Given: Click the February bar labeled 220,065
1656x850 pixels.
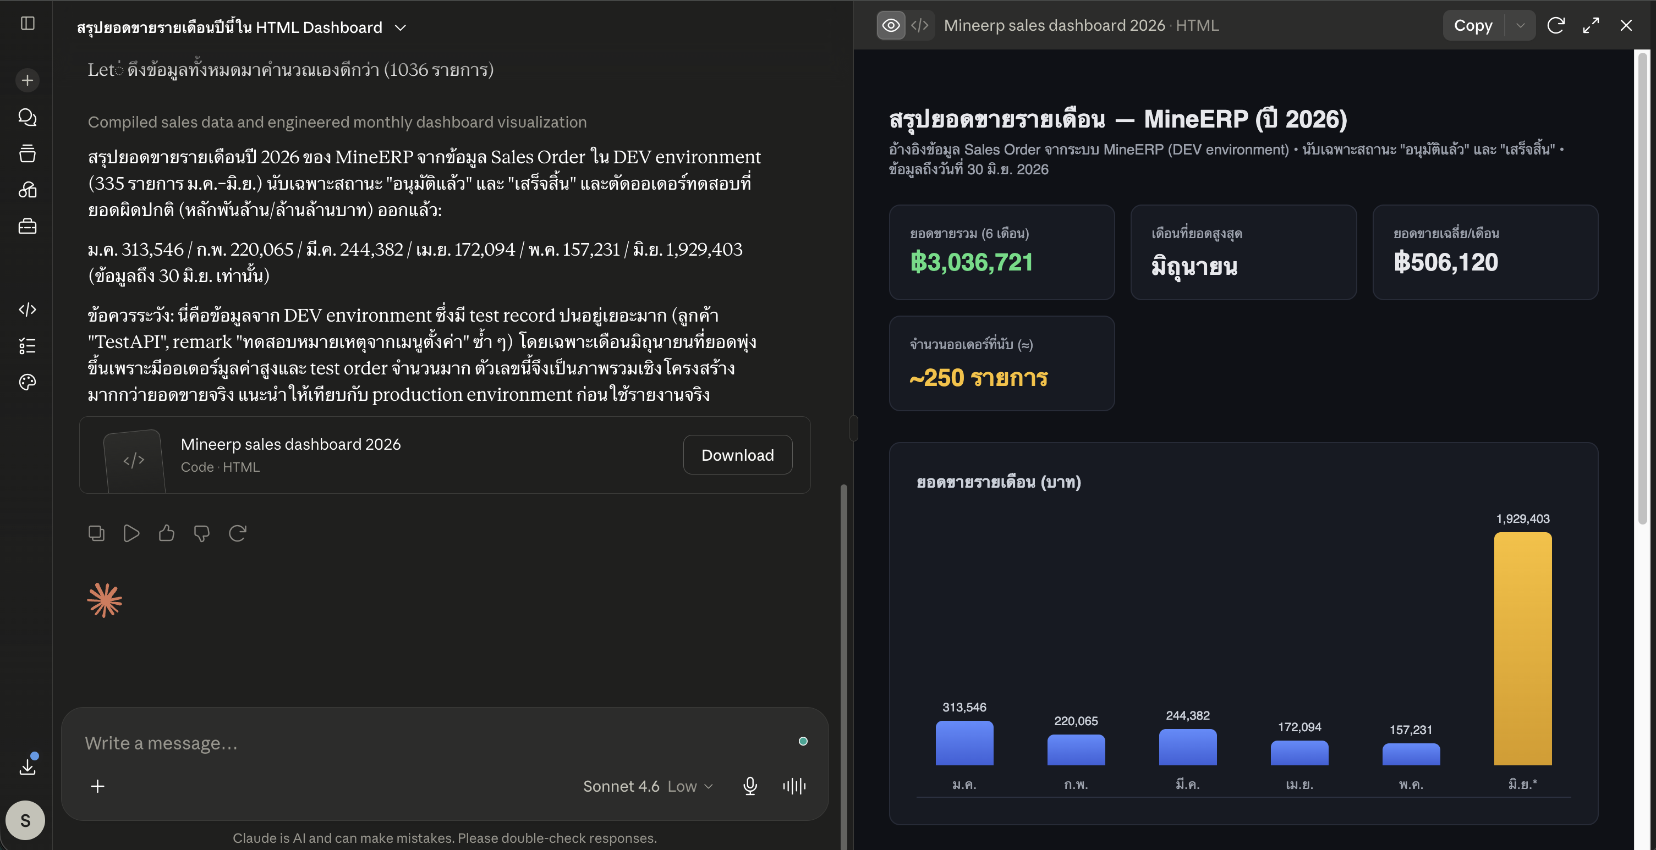Looking at the screenshot, I should click(x=1076, y=750).
